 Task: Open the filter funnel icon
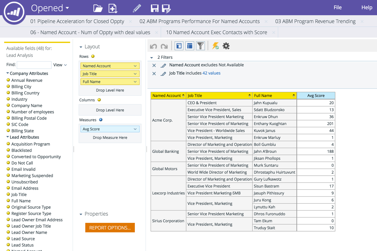click(x=200, y=46)
